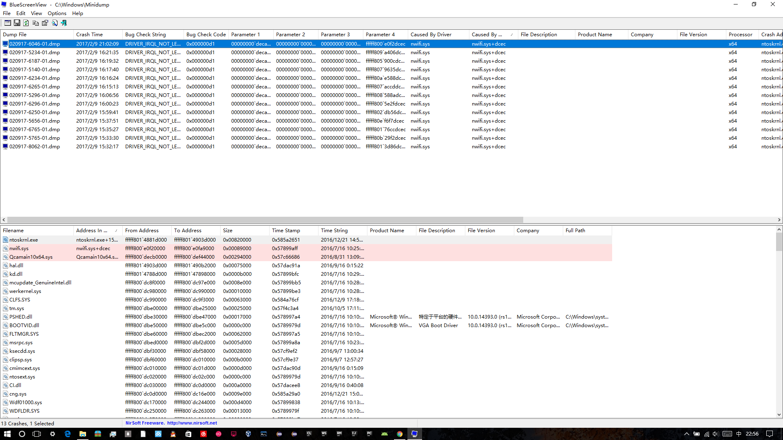
Task: Click the ntoskrnl.exe file icon
Action: click(x=5, y=240)
